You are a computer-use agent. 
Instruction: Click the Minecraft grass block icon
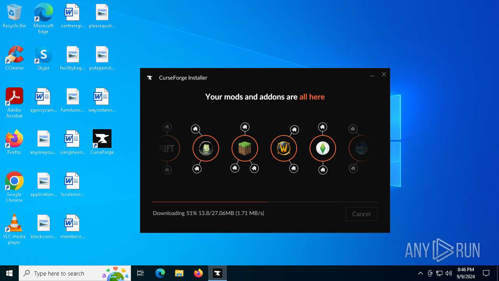(245, 148)
